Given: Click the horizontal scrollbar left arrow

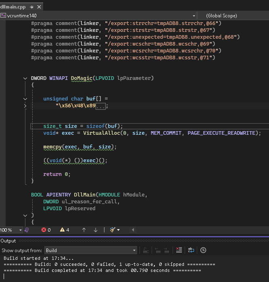Looking at the screenshot, I should [133, 230].
